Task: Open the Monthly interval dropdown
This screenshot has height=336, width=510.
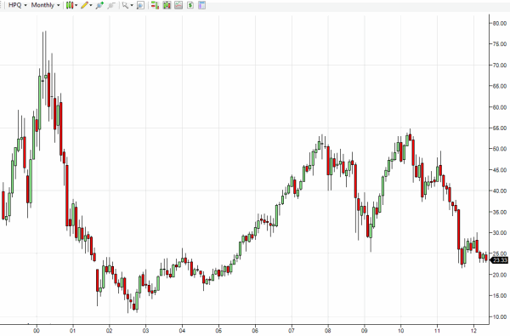Action: tap(46, 5)
